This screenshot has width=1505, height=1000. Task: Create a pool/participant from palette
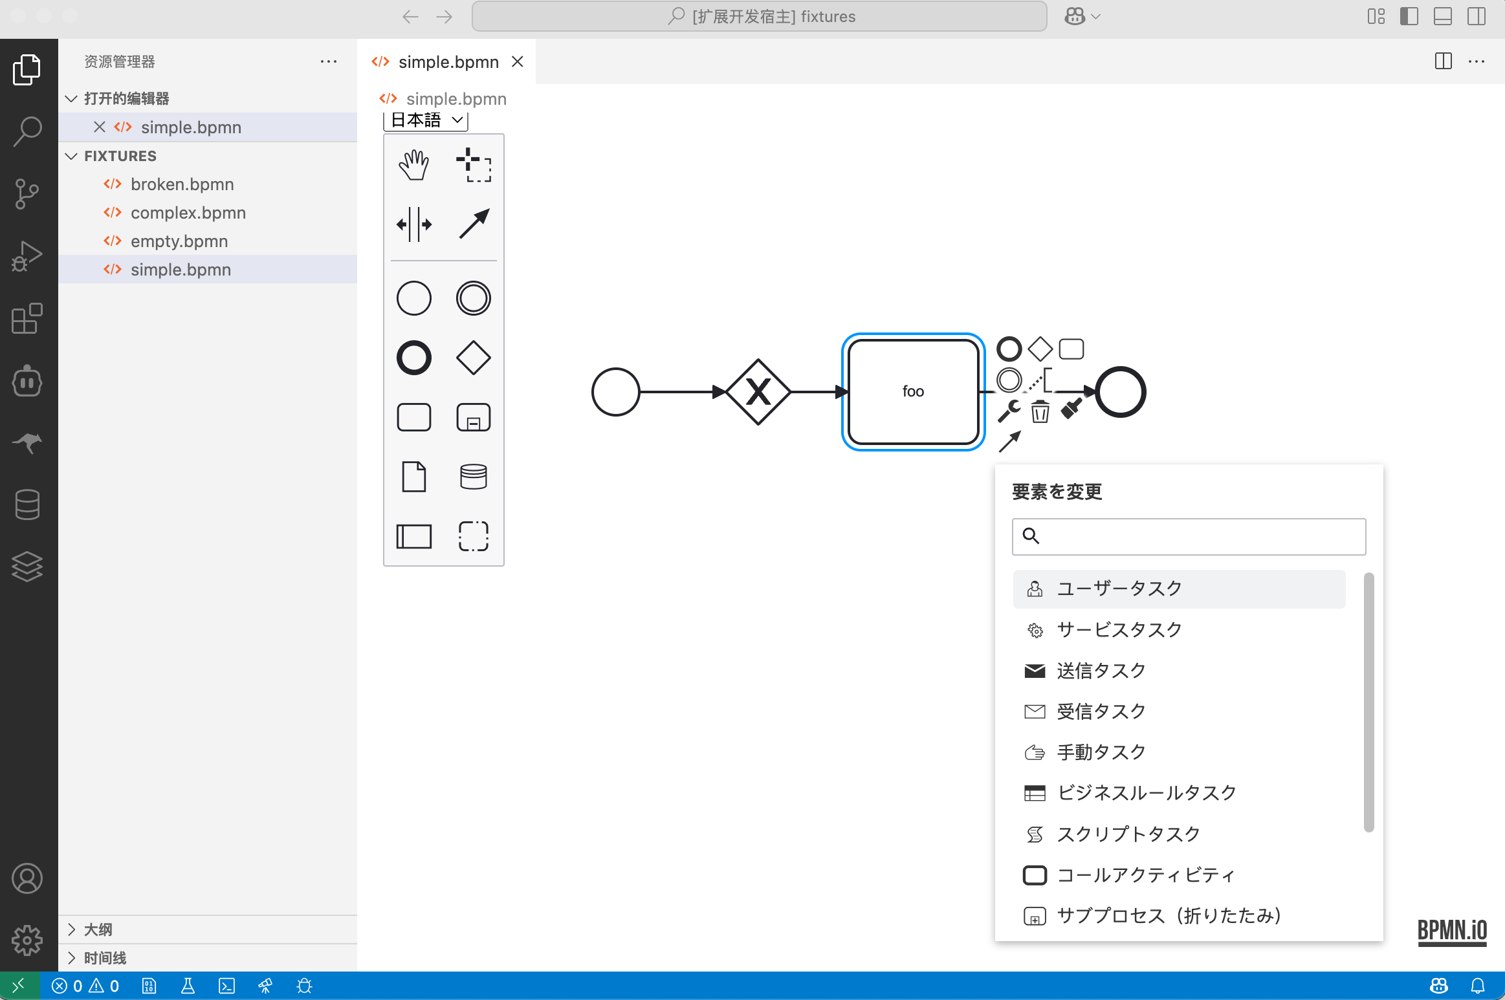pyautogui.click(x=413, y=536)
